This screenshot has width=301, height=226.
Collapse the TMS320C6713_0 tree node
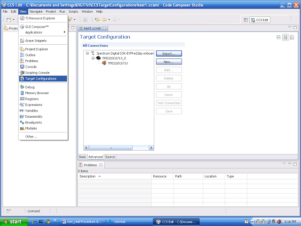[93, 58]
